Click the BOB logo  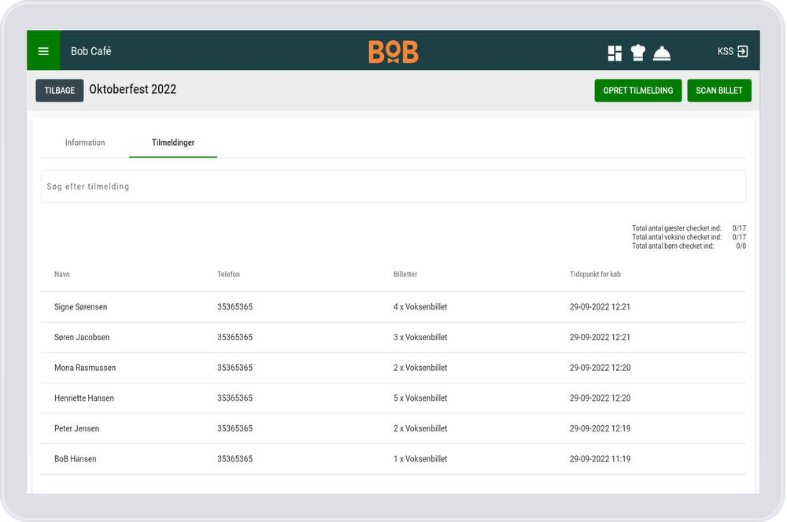pos(393,52)
